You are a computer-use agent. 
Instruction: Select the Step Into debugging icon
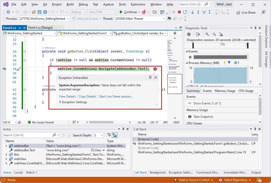coord(198,12)
